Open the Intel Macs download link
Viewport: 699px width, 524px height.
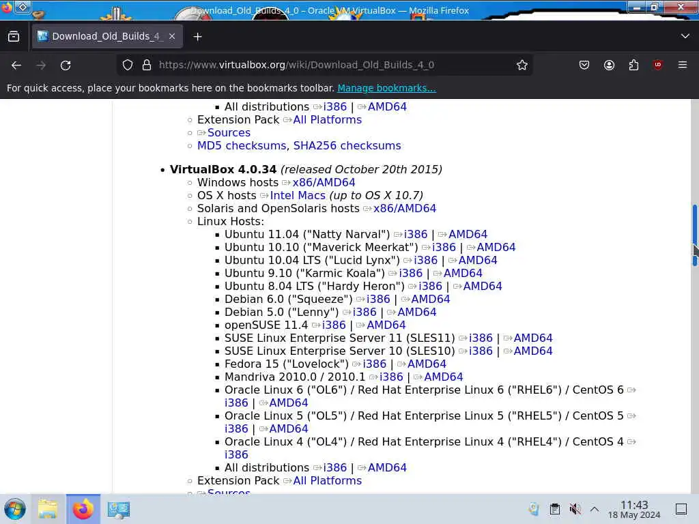click(298, 196)
